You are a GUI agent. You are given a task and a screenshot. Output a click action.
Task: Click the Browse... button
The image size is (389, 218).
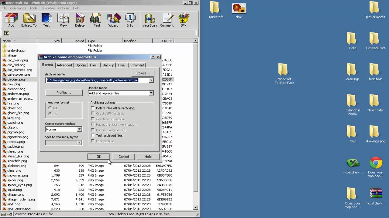pyautogui.click(x=143, y=73)
